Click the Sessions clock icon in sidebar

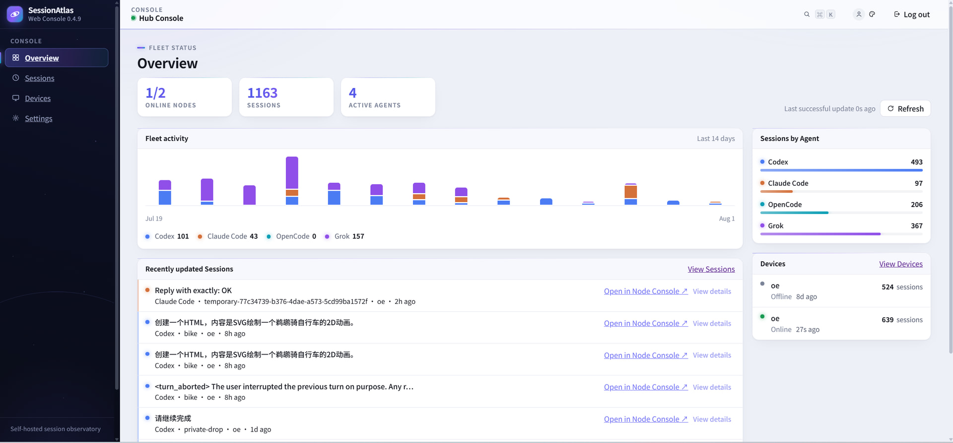click(x=16, y=78)
